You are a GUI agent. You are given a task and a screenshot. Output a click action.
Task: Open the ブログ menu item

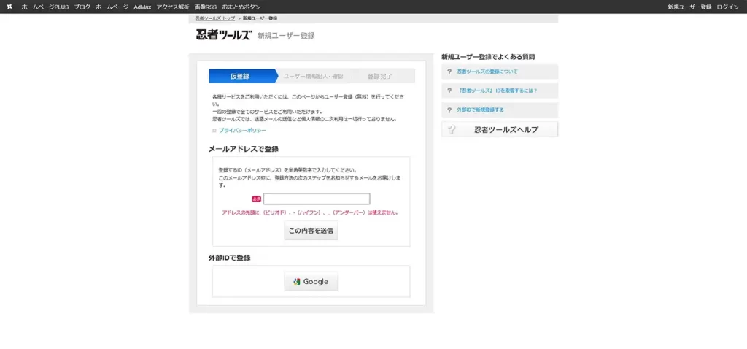pyautogui.click(x=82, y=7)
